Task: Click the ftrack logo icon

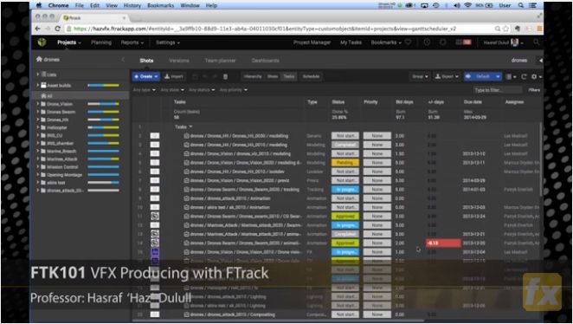Action: pyautogui.click(x=42, y=42)
